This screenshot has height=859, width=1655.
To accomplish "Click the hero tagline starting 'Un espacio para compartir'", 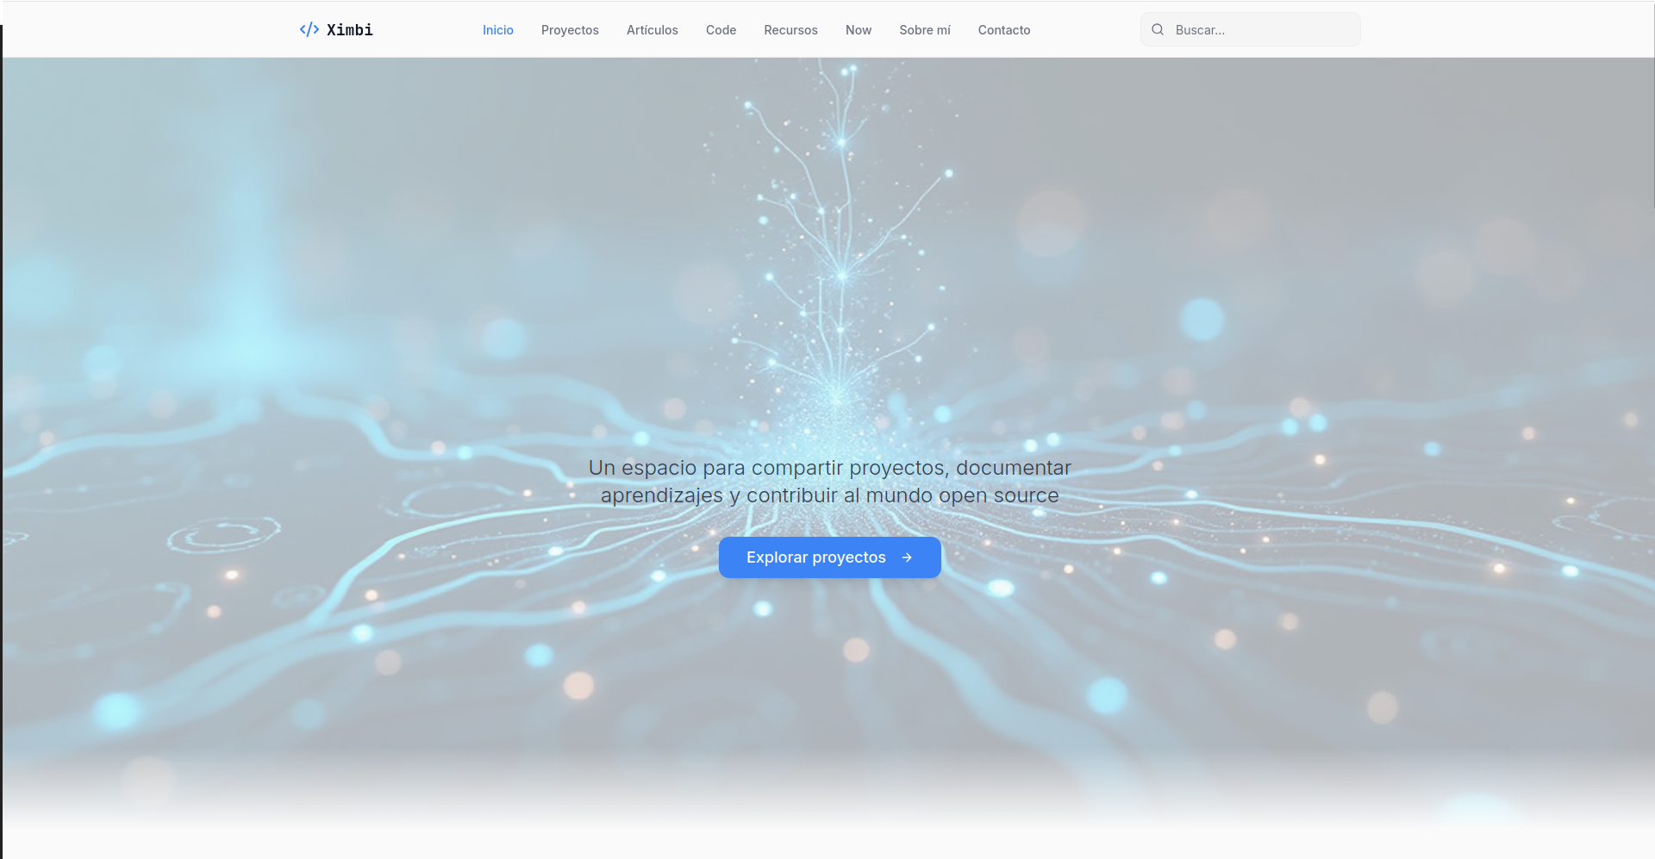I will 829,468.
